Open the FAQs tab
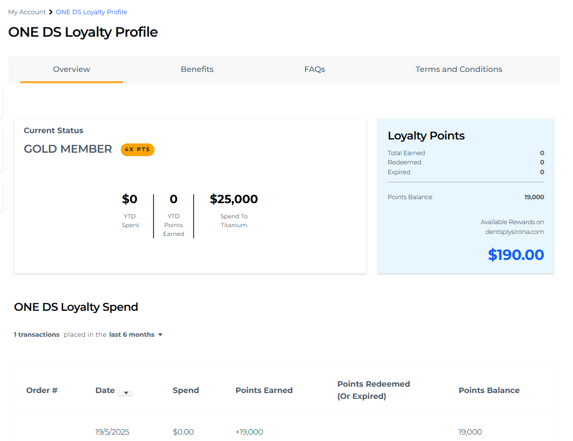 (314, 69)
